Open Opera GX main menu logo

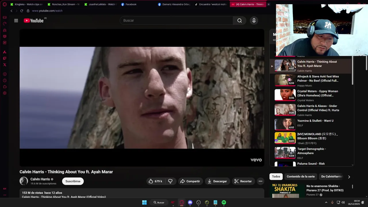pyautogui.click(x=5, y=4)
